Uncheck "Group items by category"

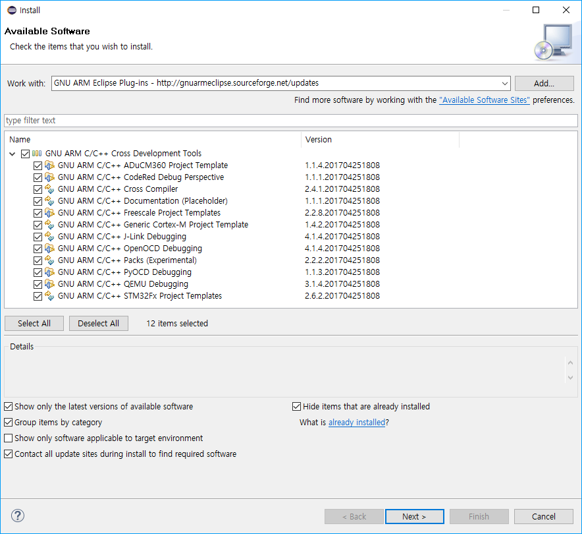tap(9, 422)
